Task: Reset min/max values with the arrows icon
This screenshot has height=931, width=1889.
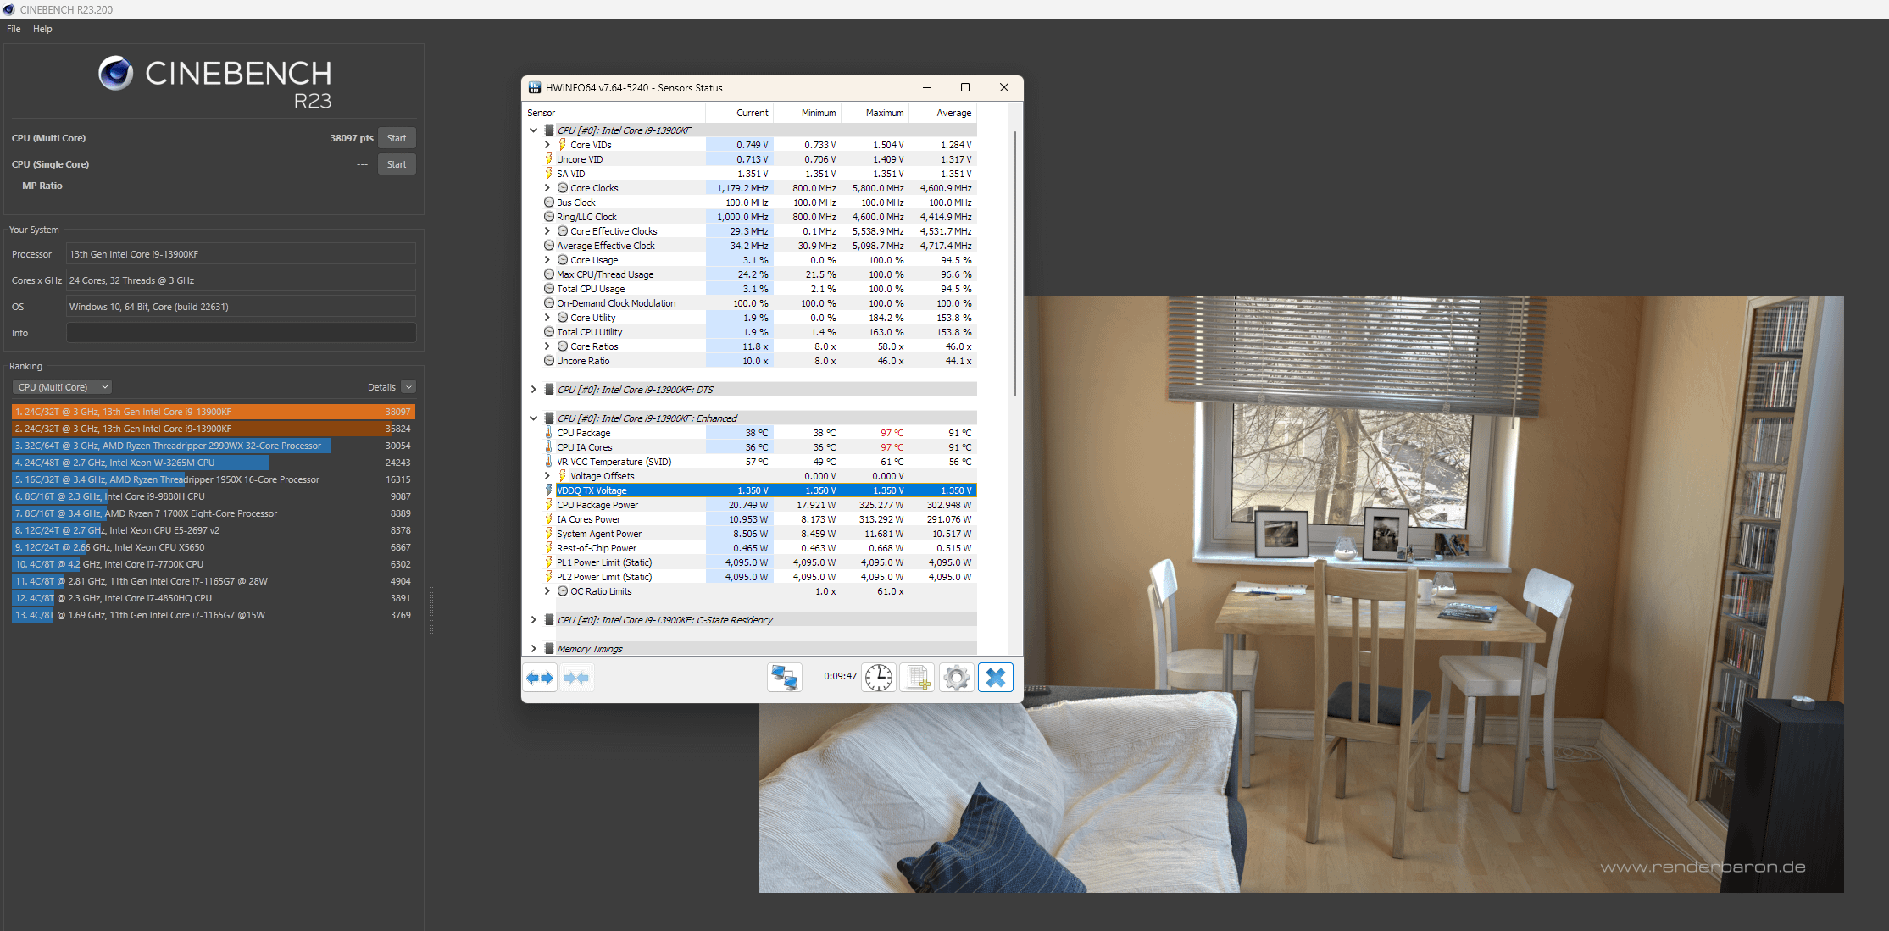Action: [540, 677]
